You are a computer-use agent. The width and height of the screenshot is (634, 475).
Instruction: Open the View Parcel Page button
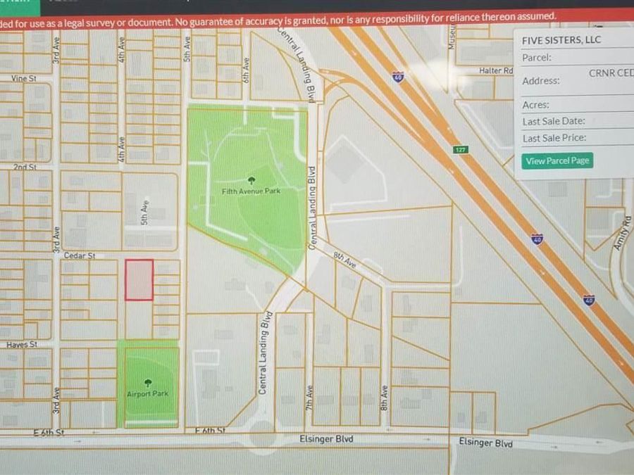(x=557, y=161)
